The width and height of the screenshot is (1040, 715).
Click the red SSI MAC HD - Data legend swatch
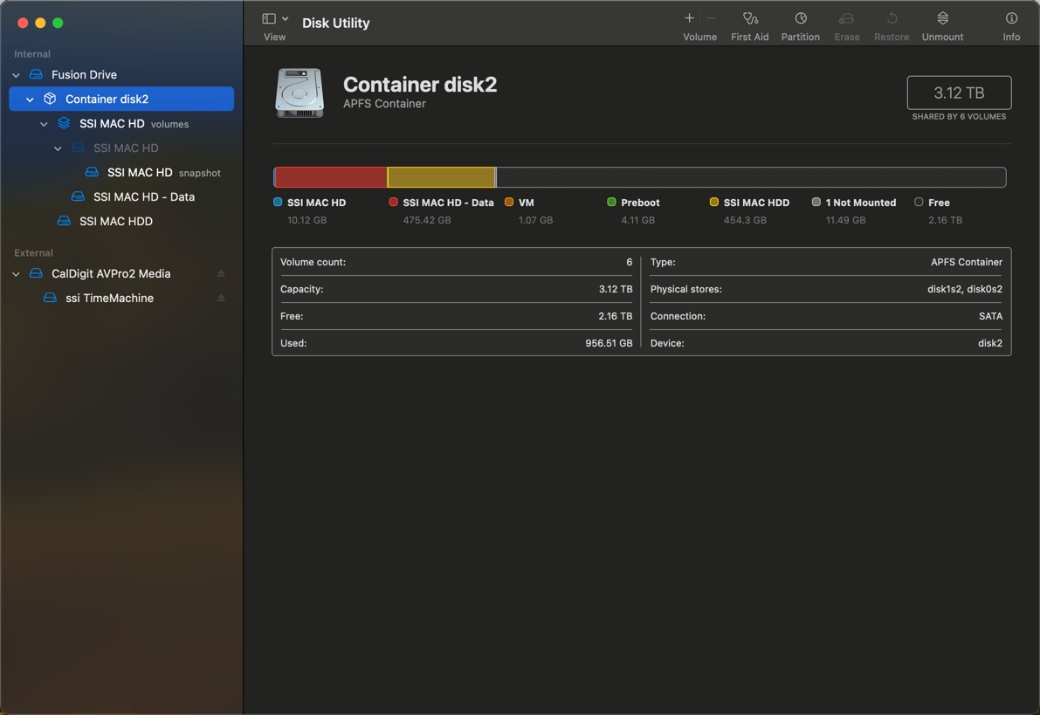pos(393,202)
